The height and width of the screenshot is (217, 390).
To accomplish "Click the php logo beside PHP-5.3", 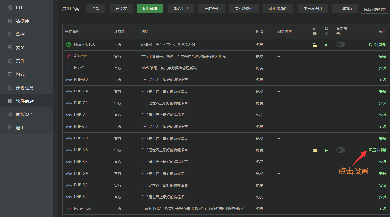I will [69, 185].
